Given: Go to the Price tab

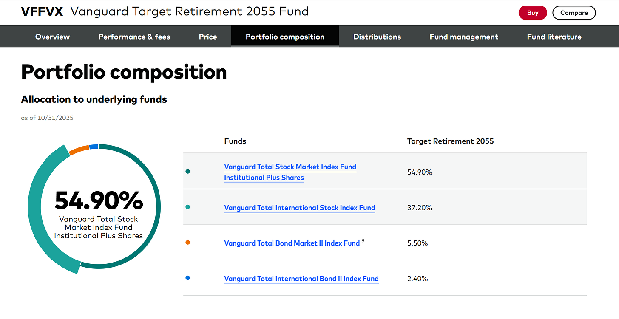Looking at the screenshot, I should (208, 37).
